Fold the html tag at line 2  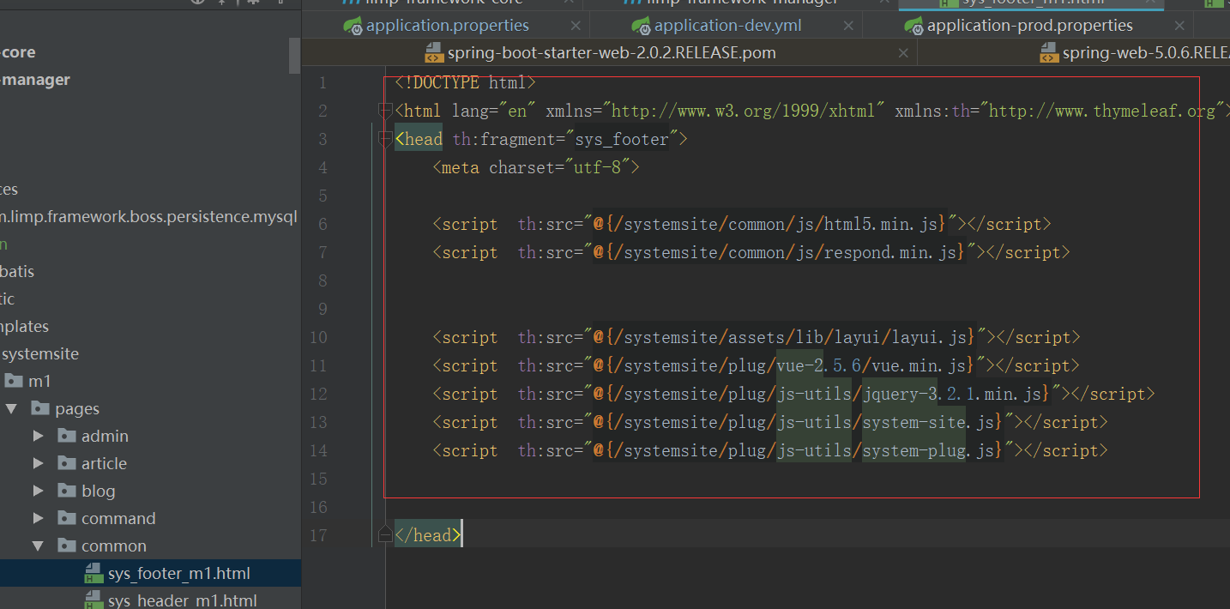pyautogui.click(x=385, y=110)
